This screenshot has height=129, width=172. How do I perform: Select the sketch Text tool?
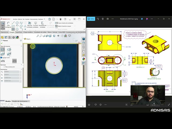point(25,26)
